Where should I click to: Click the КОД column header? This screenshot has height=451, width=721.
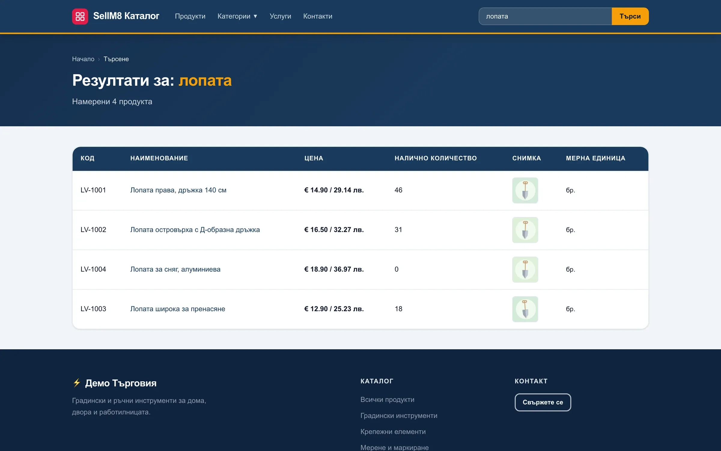(87, 158)
